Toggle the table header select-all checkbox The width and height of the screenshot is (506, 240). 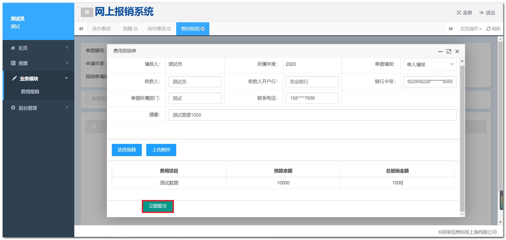94,126
